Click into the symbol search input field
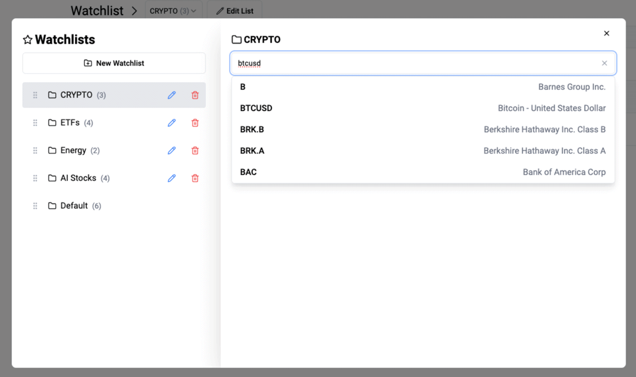Image resolution: width=636 pixels, height=377 pixels. click(x=413, y=64)
